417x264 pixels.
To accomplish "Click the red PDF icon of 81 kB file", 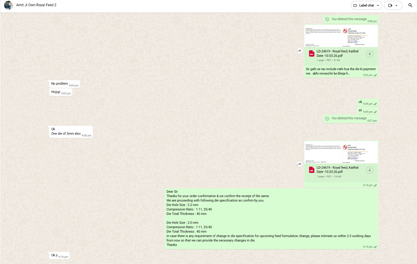I will click(x=311, y=54).
